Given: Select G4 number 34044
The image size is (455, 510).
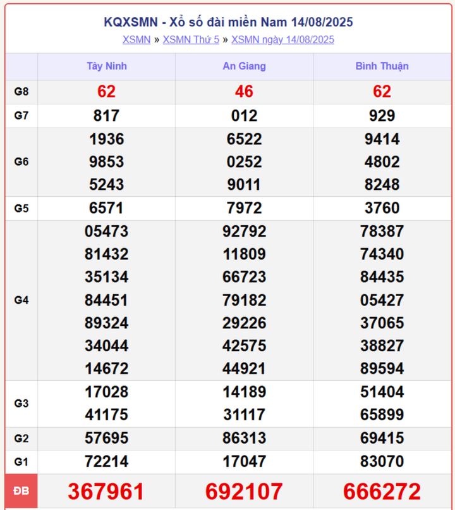Looking at the screenshot, I should click(x=107, y=345).
